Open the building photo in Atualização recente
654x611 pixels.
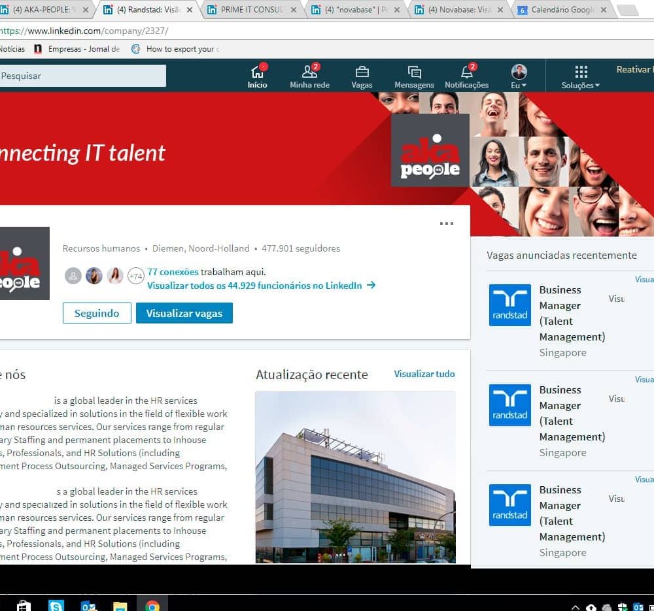(355, 477)
